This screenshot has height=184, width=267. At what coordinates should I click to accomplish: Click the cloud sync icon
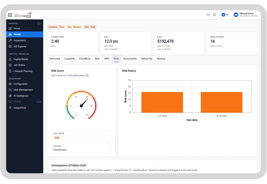pyautogui.click(x=208, y=15)
